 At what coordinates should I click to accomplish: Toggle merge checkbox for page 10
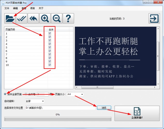click(x=50, y=65)
